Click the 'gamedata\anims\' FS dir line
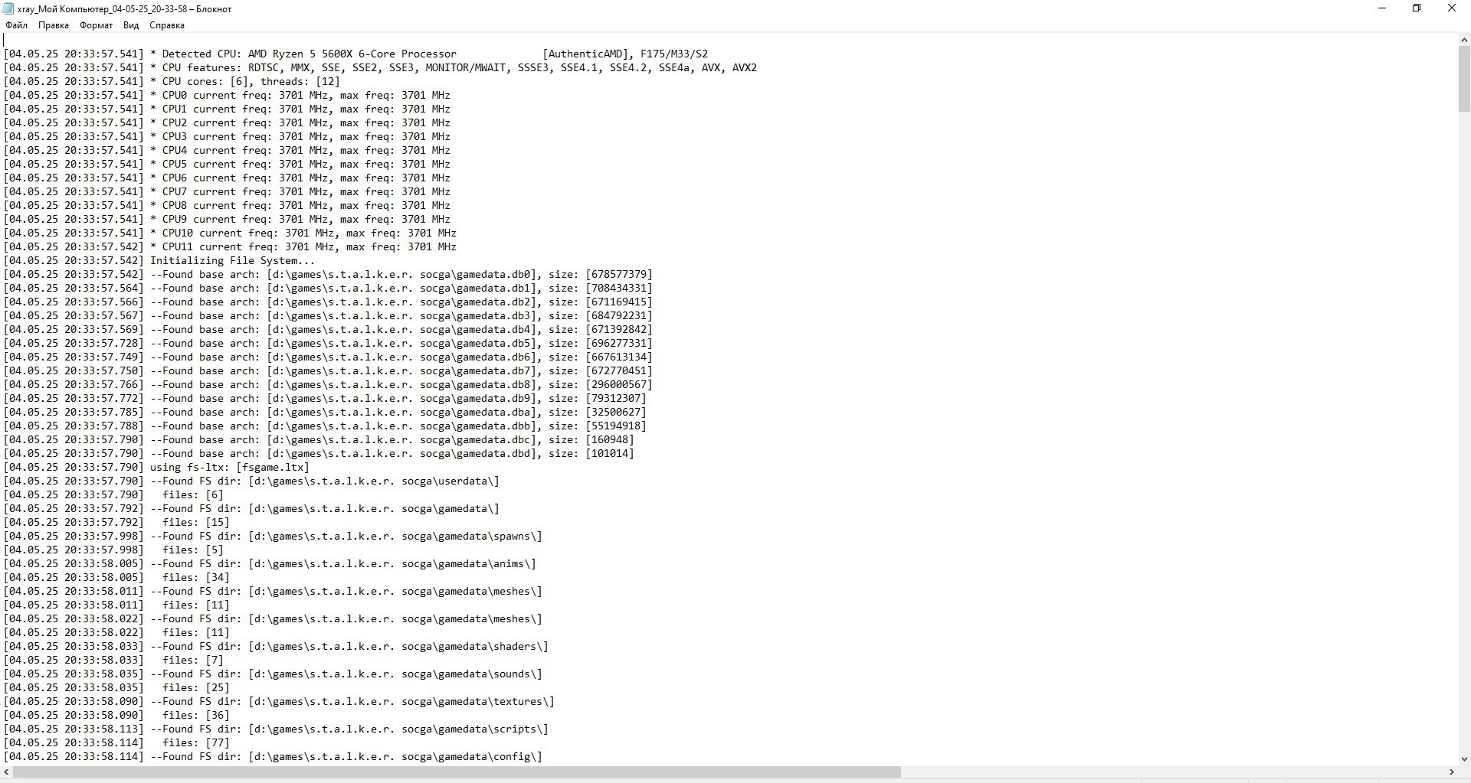Viewport: 1471px width, 783px height. pos(270,563)
